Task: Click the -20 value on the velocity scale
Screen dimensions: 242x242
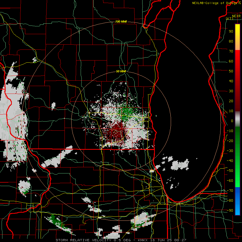Action: click(x=230, y=141)
